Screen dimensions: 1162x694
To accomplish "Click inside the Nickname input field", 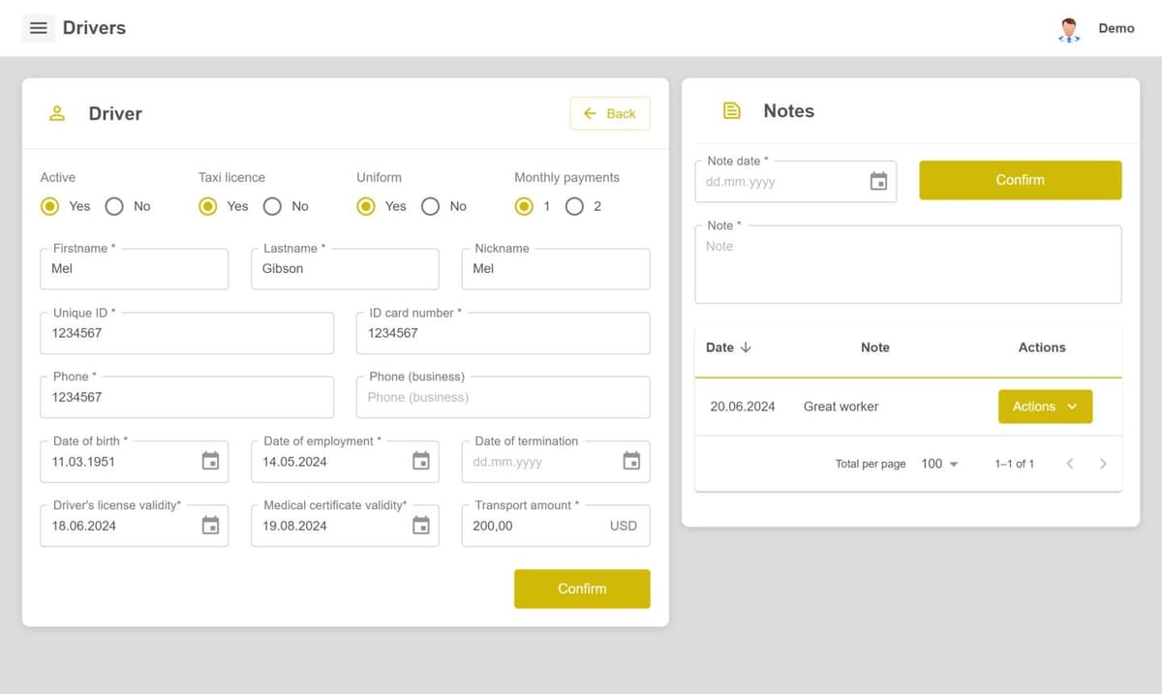I will point(555,268).
